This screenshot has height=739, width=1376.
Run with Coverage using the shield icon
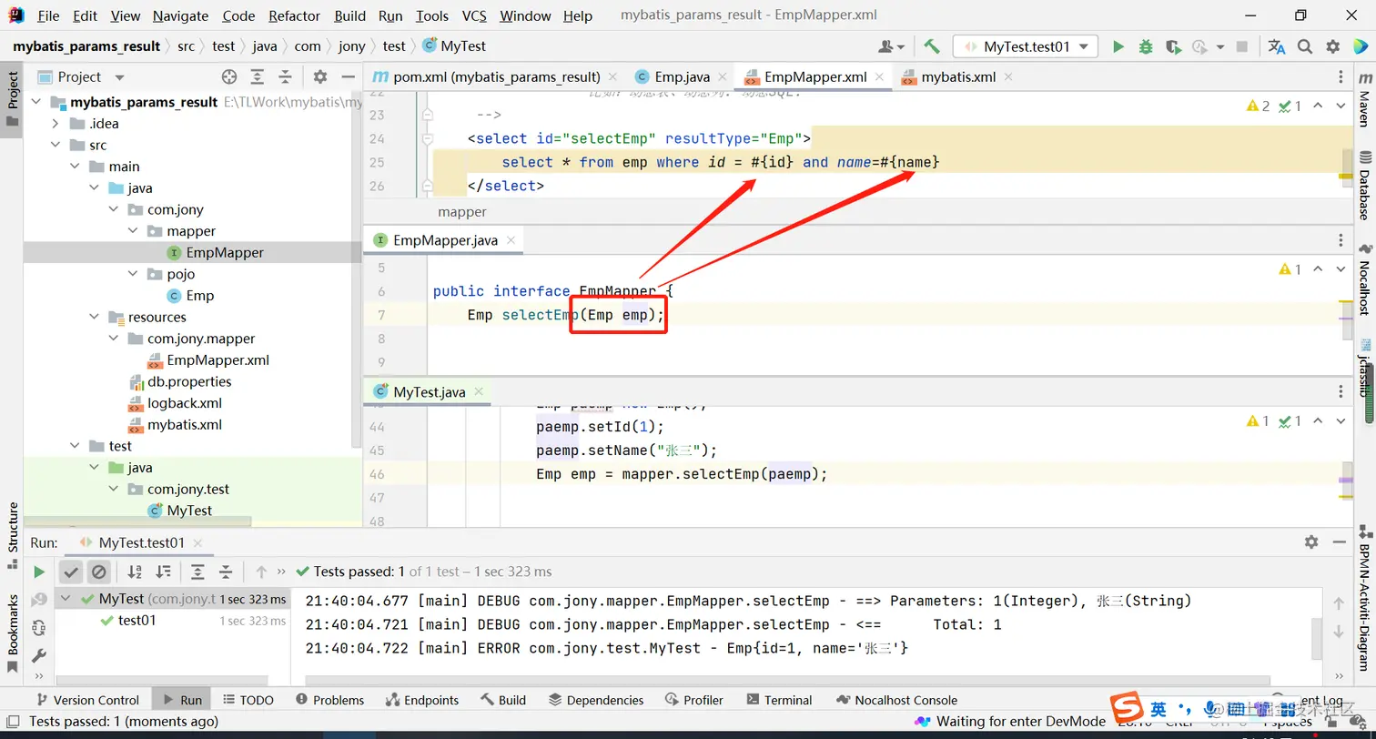pyautogui.click(x=1173, y=46)
